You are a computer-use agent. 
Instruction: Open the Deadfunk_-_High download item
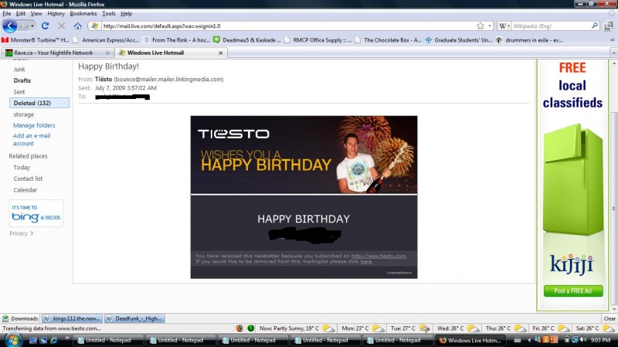point(134,318)
